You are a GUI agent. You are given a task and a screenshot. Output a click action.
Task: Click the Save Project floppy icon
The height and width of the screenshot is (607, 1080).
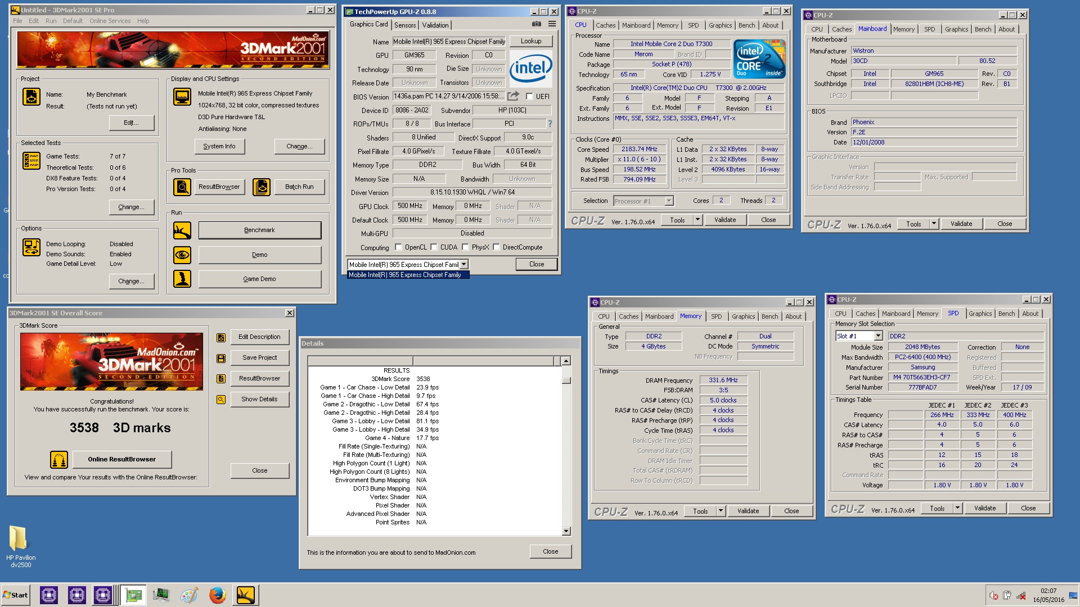point(221,358)
